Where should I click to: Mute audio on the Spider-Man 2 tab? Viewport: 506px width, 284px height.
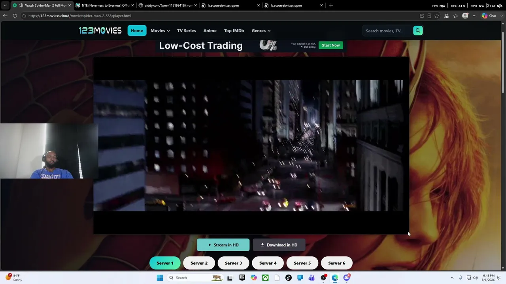pos(21,6)
